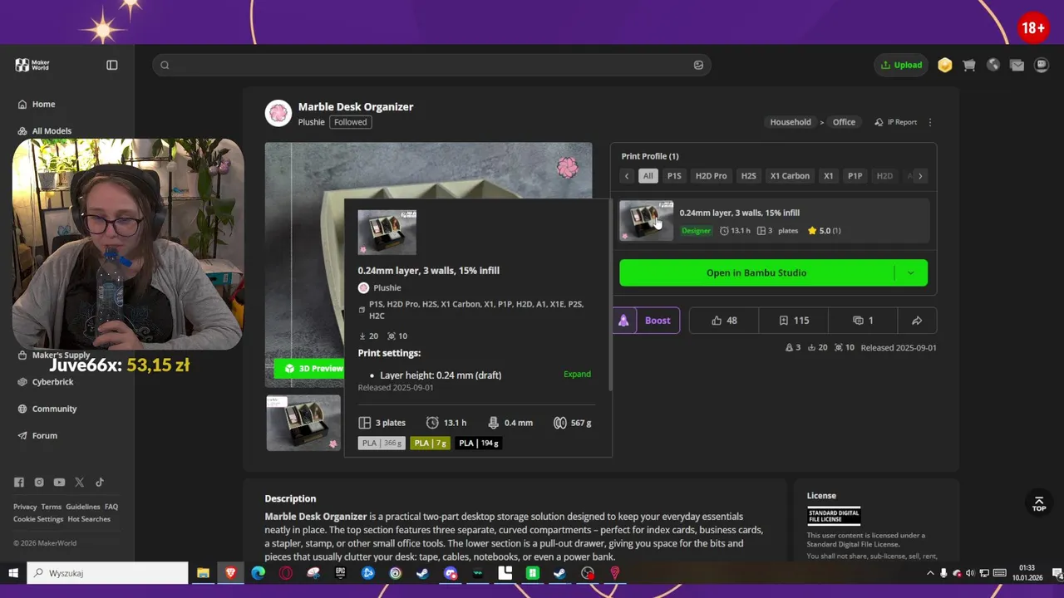Open the gold points hexagon icon

coord(945,65)
